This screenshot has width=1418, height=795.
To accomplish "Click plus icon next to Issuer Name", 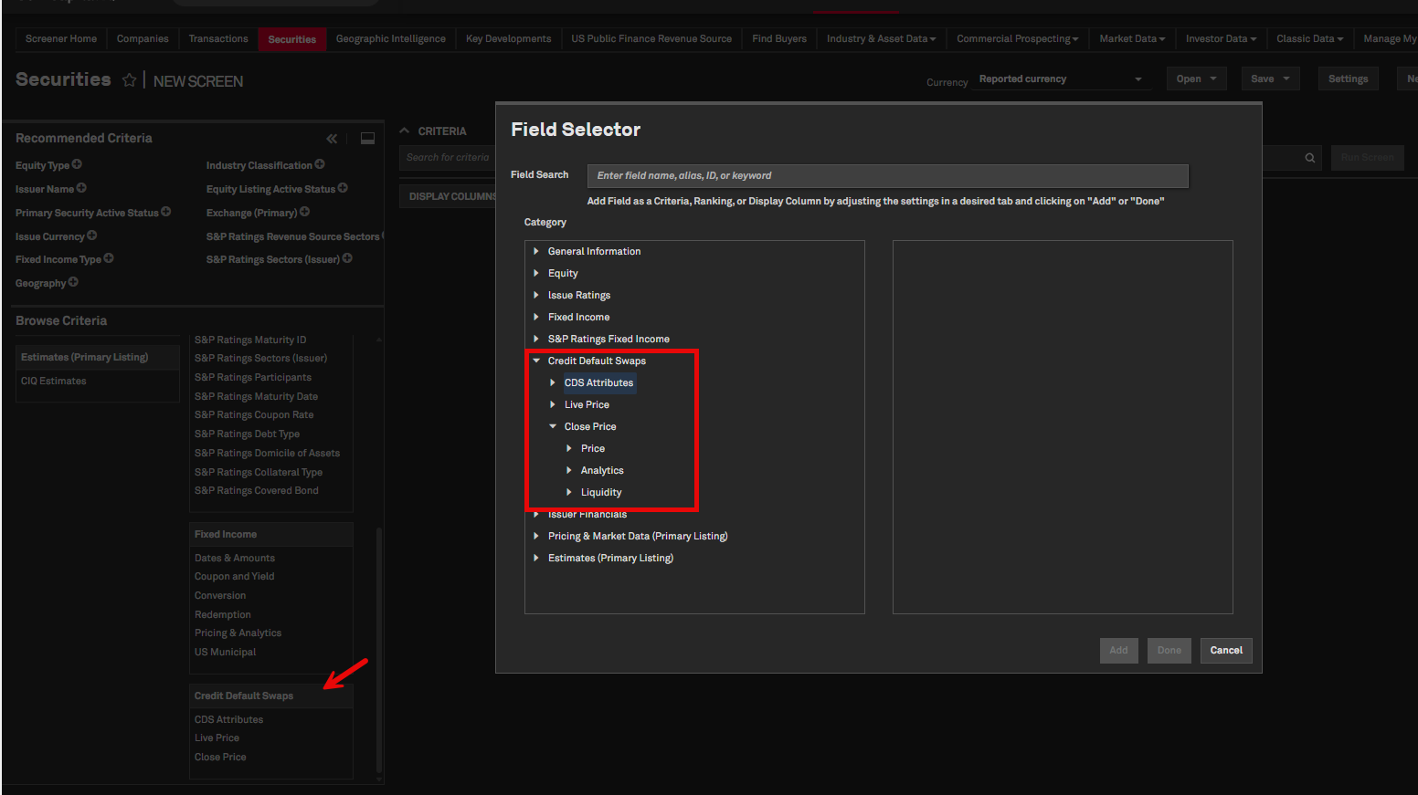I will 81,188.
